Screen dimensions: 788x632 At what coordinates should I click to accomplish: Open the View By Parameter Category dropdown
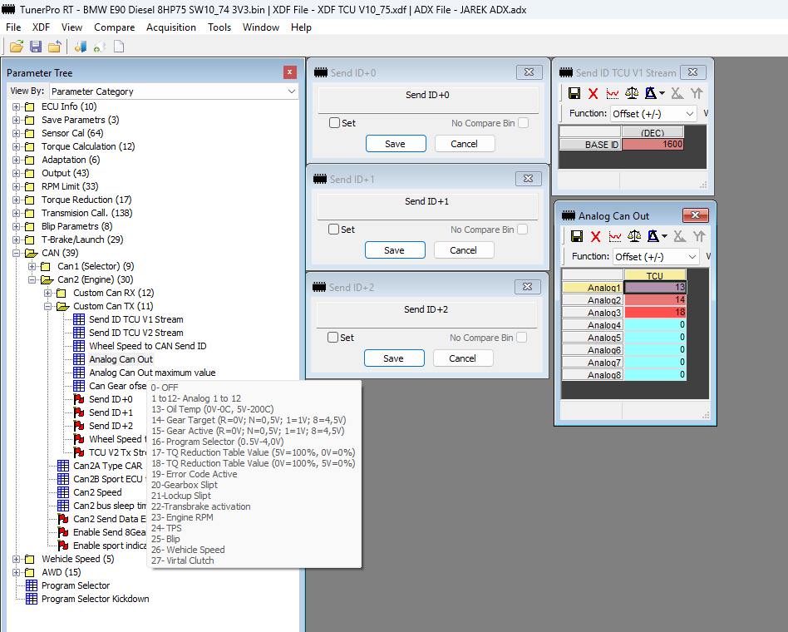click(173, 91)
